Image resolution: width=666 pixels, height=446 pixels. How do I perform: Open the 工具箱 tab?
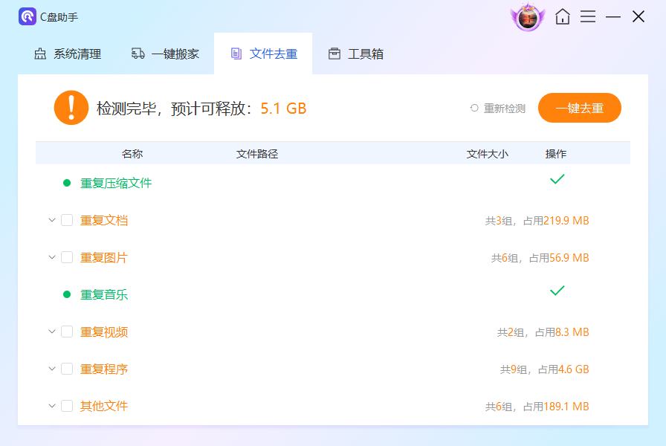[x=355, y=54]
